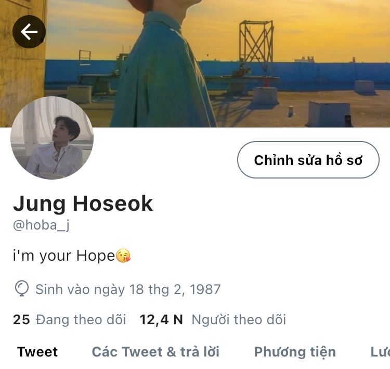Tap the 1987 birth year
Screen dimensions: 390x369
[205, 289]
